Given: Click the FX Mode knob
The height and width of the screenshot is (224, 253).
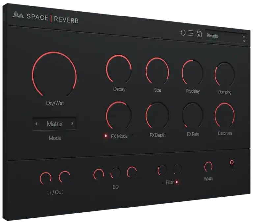Looking at the screenshot, I should [119, 115].
